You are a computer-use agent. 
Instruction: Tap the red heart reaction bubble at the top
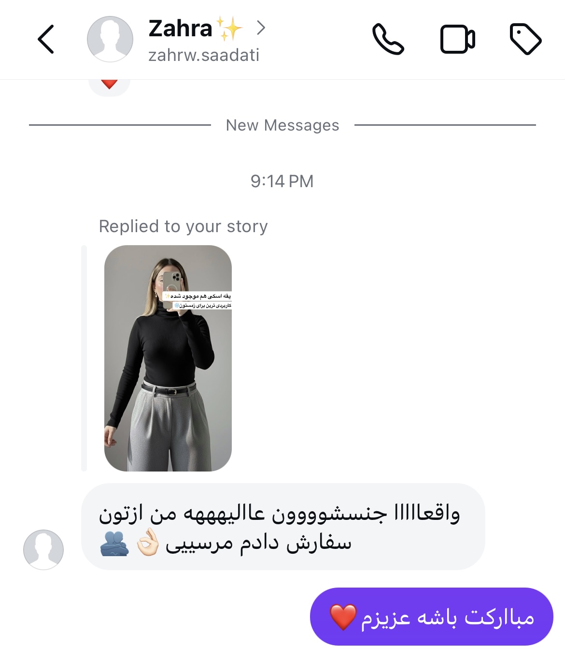(x=110, y=85)
